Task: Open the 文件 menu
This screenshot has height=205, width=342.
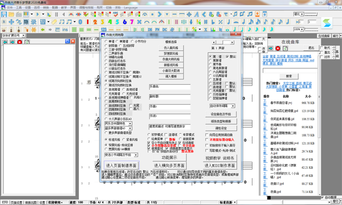Action: click(10, 7)
